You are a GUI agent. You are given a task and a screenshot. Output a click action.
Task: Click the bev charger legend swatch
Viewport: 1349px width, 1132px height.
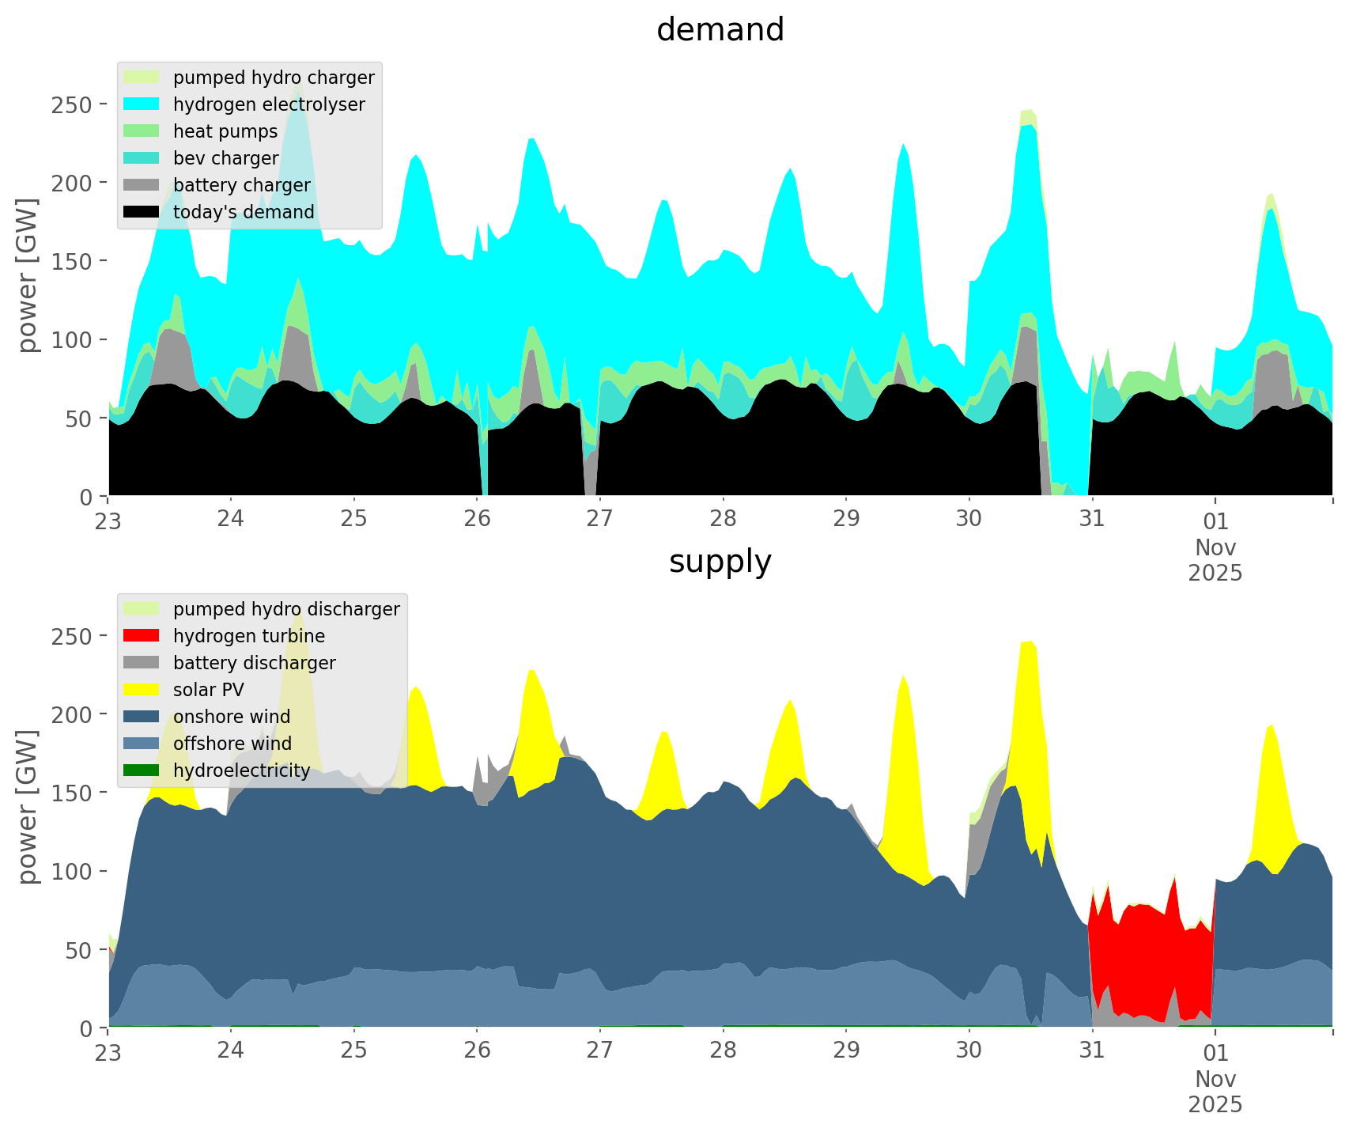(x=142, y=158)
